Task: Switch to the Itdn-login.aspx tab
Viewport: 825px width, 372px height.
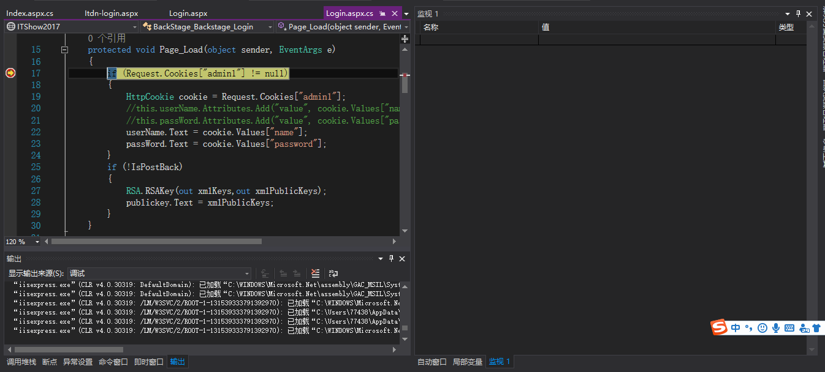Action: click(x=111, y=13)
